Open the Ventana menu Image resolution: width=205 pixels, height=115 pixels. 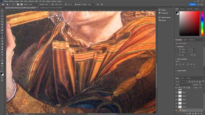click(x=54, y=1)
